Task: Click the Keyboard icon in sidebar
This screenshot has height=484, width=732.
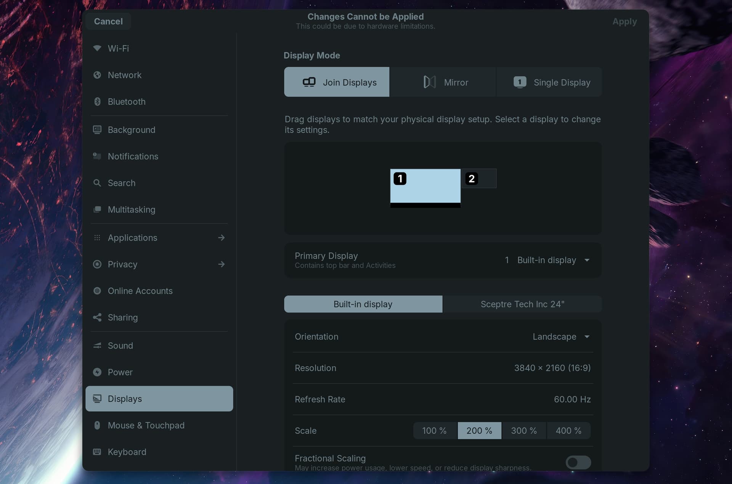Action: pyautogui.click(x=97, y=452)
